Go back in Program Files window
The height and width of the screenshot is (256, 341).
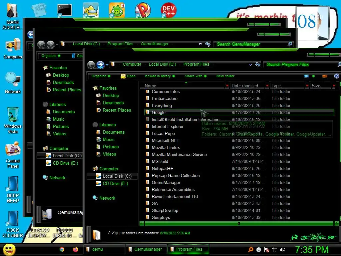[91, 65]
